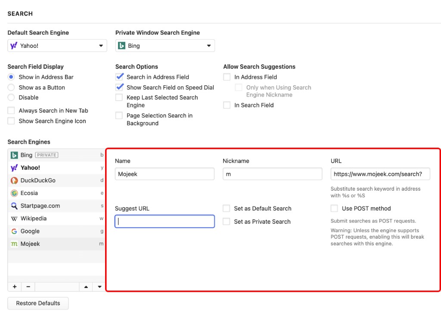
Task: Click the Ecosia globe icon
Action: (x=14, y=193)
